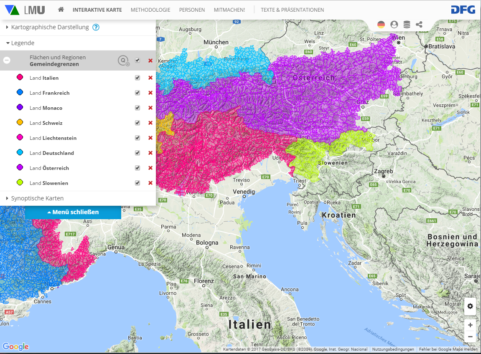Zoom out of the map

470,336
